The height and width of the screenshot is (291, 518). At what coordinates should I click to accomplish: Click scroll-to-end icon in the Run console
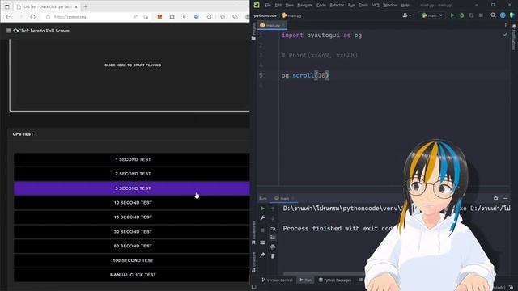[273, 237]
